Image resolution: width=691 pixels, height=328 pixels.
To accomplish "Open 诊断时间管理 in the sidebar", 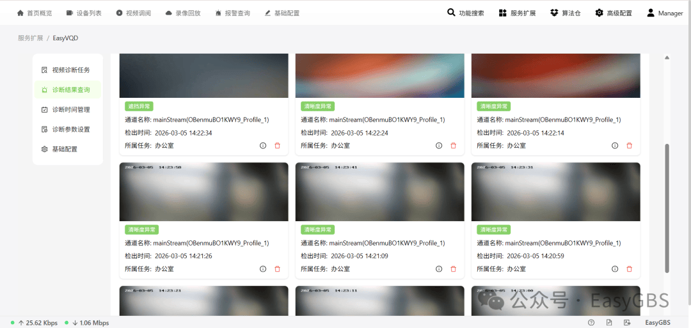I will (x=68, y=109).
